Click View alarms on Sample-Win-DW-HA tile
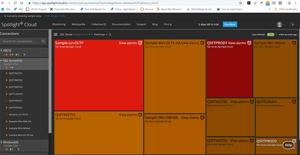The height and width of the screenshot is (155, 300). click(190, 118)
